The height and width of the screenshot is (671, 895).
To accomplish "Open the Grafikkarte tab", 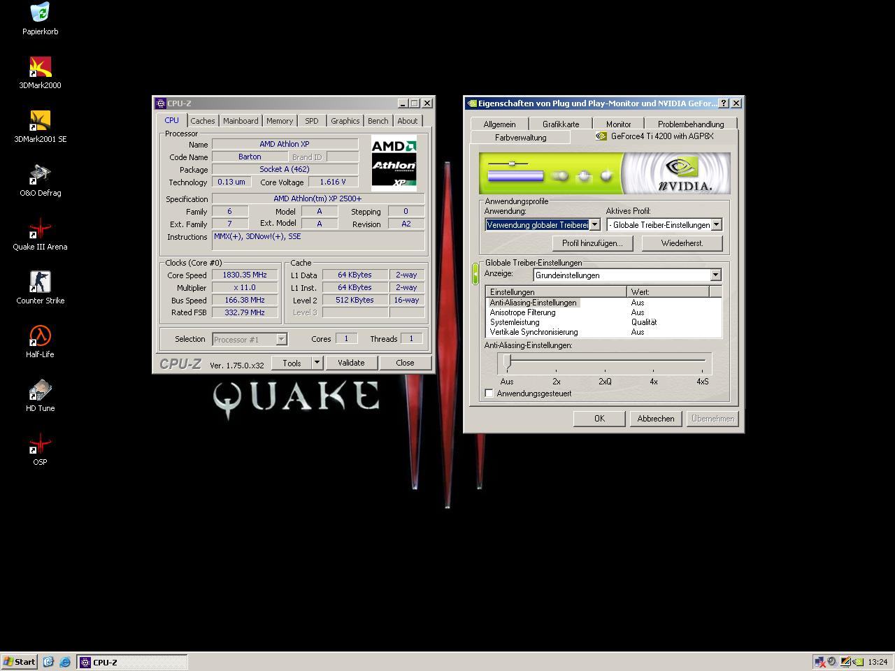I will [x=561, y=124].
